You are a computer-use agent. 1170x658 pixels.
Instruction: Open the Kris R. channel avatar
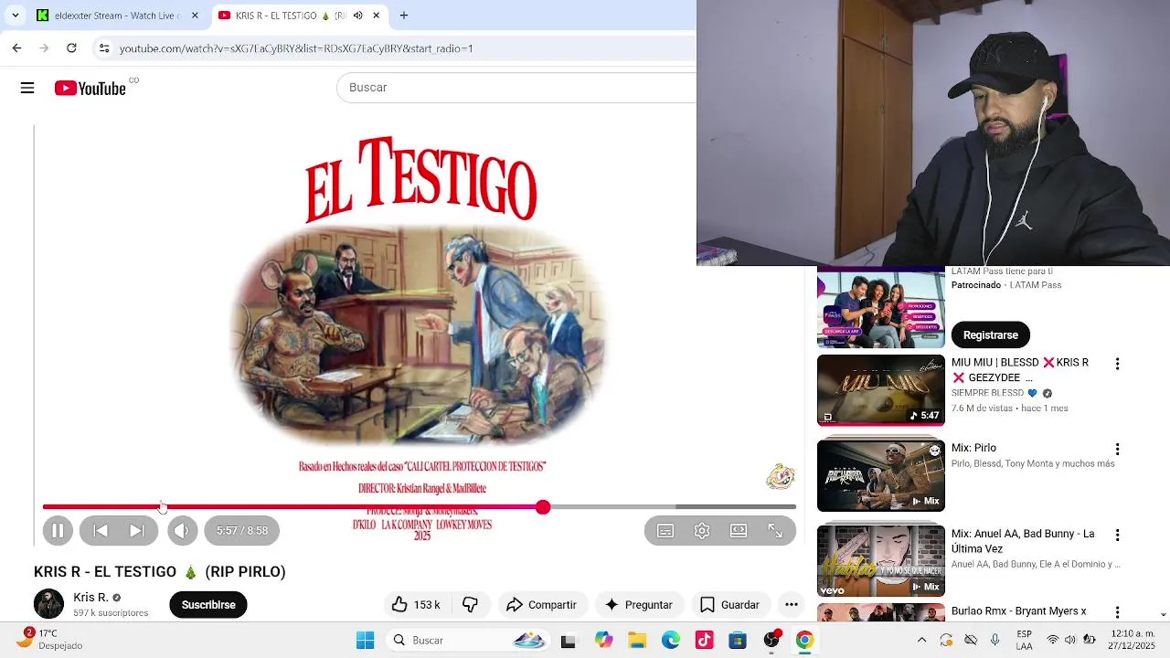[48, 604]
